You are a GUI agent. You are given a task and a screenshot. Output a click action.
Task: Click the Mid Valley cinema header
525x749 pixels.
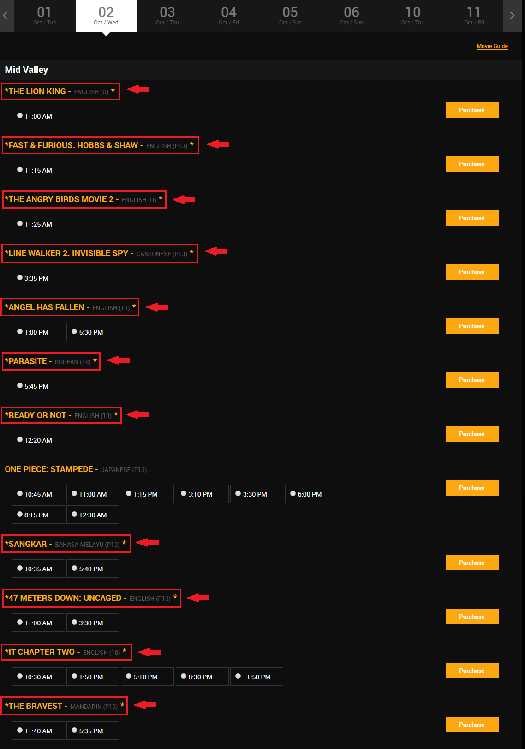(x=26, y=70)
